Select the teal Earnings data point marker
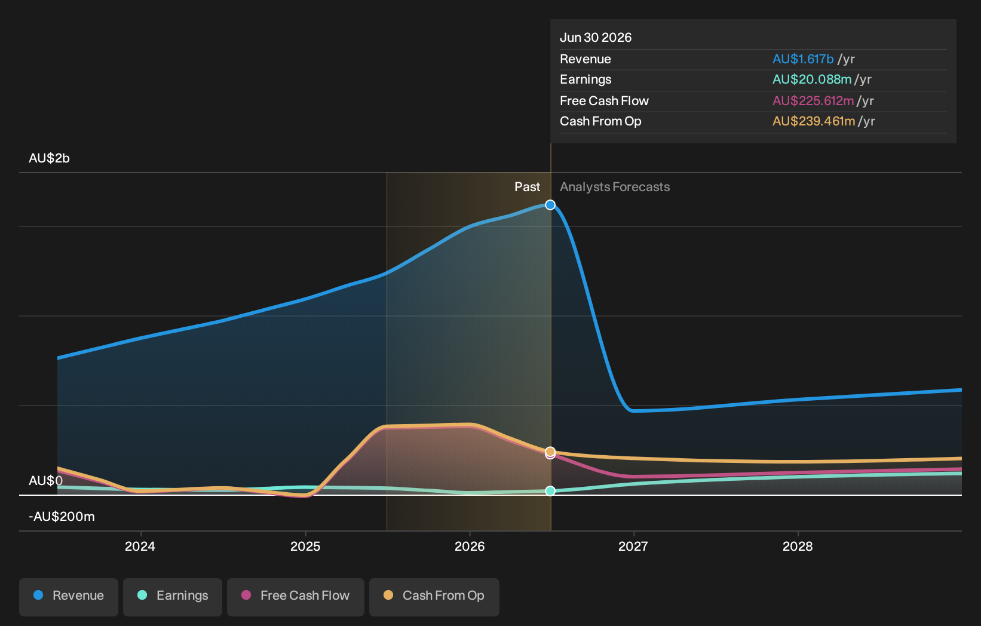The width and height of the screenshot is (981, 626). point(550,491)
